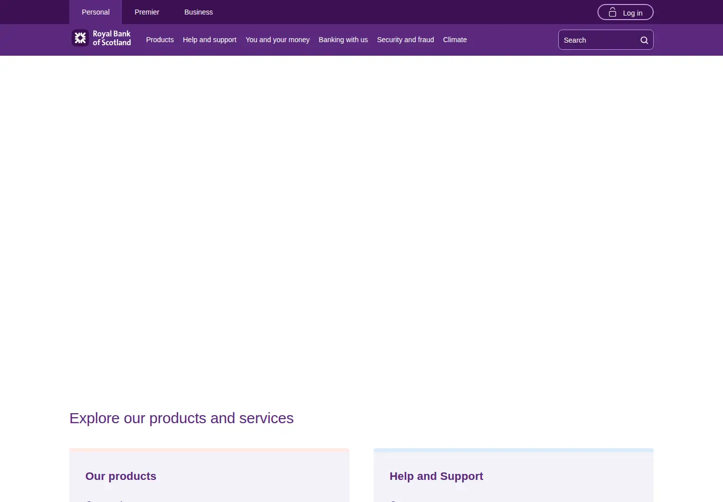This screenshot has height=502, width=723.
Task: Click the 'Our products' card heading
Action: click(120, 476)
